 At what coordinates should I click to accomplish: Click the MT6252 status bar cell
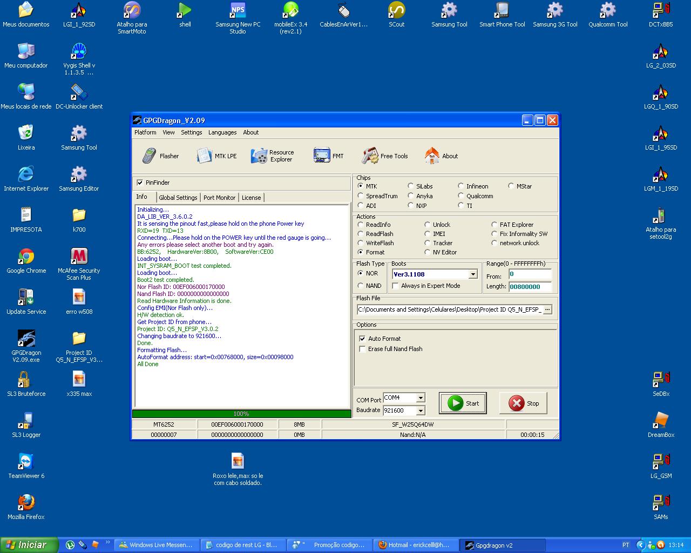click(x=164, y=424)
